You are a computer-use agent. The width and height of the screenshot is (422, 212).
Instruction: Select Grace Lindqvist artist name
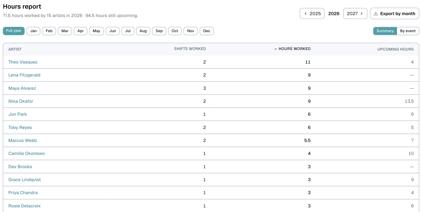coord(25,180)
